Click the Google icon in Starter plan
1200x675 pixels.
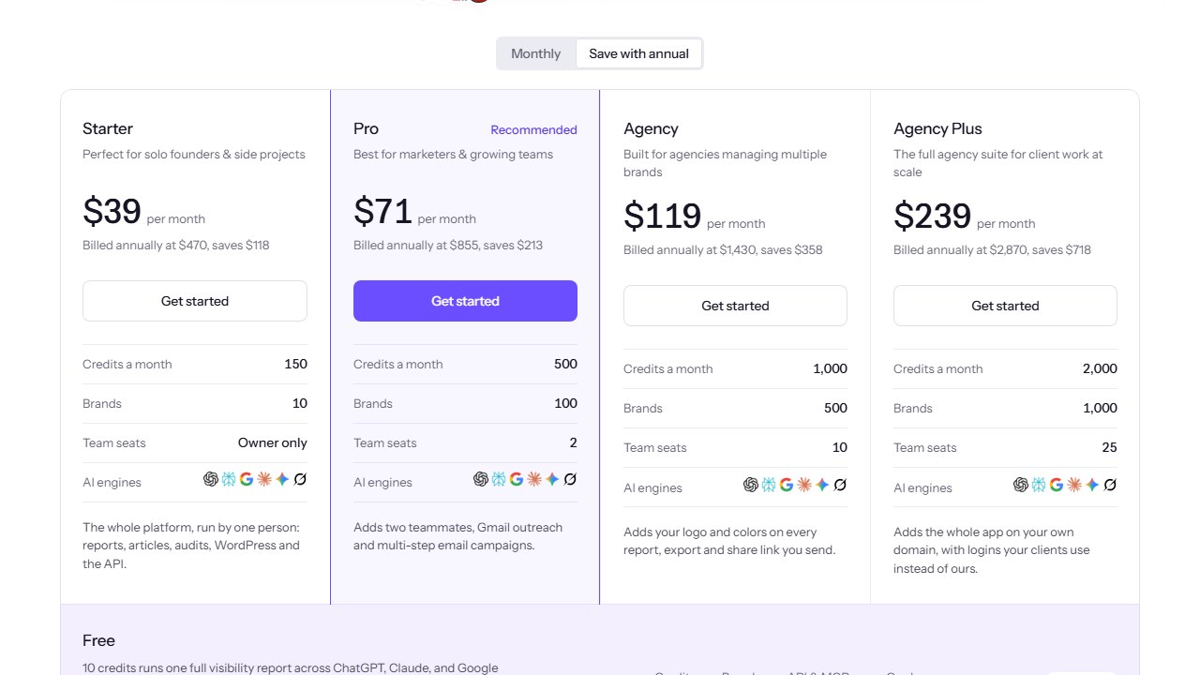(x=247, y=479)
